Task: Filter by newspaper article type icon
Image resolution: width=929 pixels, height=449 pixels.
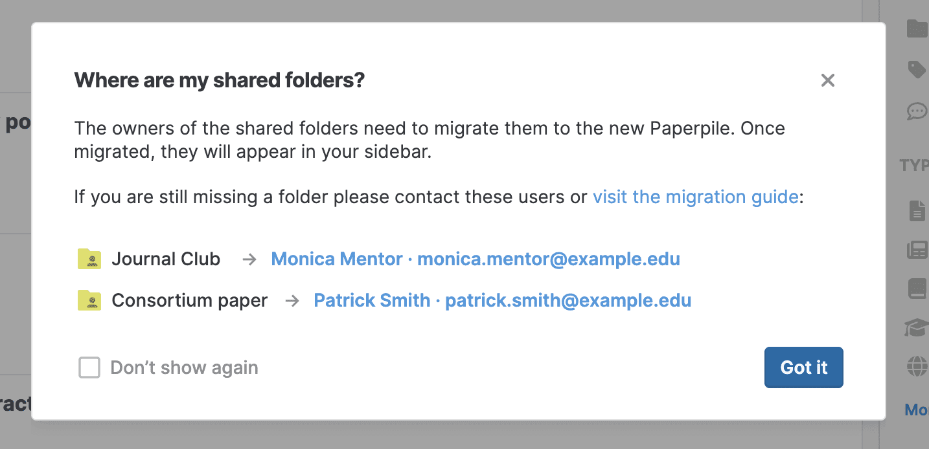Action: [917, 250]
